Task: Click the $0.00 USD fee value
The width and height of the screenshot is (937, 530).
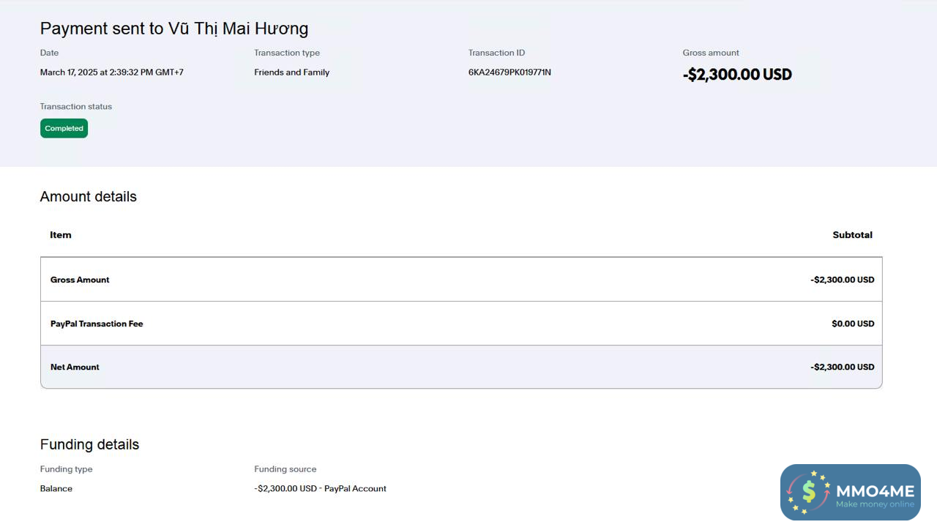Action: pos(852,324)
